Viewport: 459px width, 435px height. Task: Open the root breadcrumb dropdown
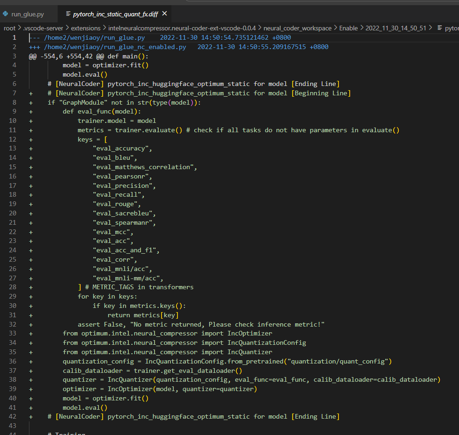(9, 28)
